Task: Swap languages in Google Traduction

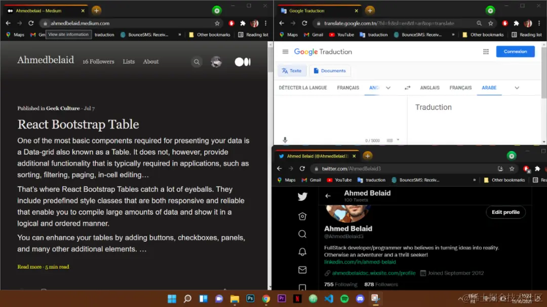Action: [x=407, y=88]
